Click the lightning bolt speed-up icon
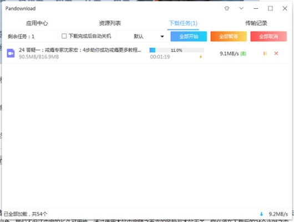Viewport: 294px width, 222px height. pyautogui.click(x=201, y=57)
